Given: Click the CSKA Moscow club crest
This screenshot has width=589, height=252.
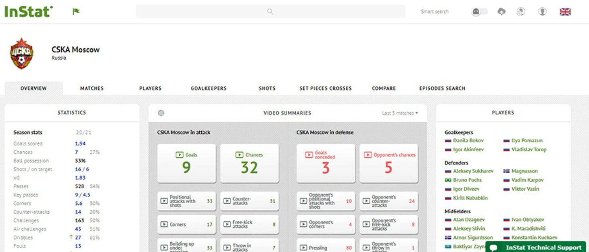Looking at the screenshot, I should point(22,53).
